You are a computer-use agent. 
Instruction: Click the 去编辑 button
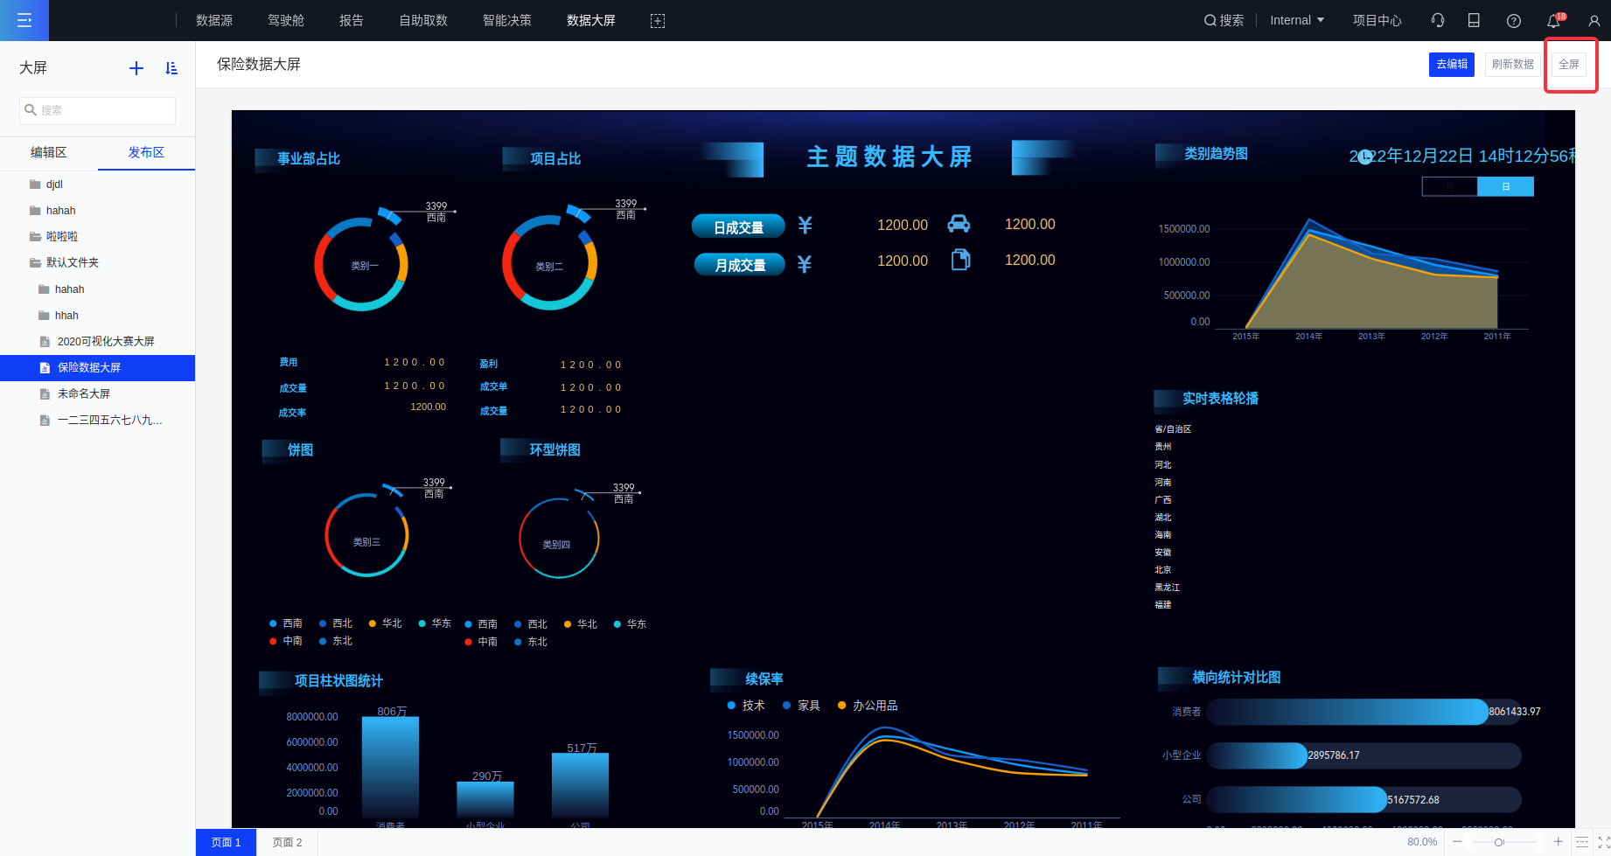coord(1451,64)
